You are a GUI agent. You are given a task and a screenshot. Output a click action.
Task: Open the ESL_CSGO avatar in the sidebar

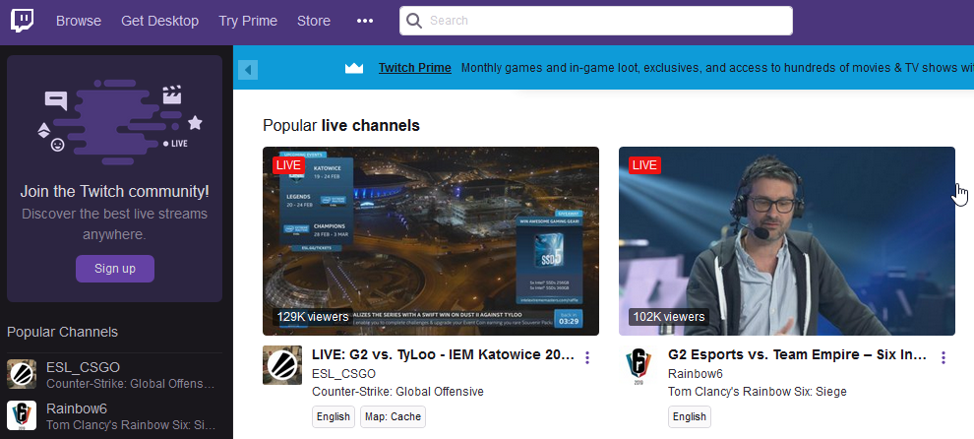23,375
